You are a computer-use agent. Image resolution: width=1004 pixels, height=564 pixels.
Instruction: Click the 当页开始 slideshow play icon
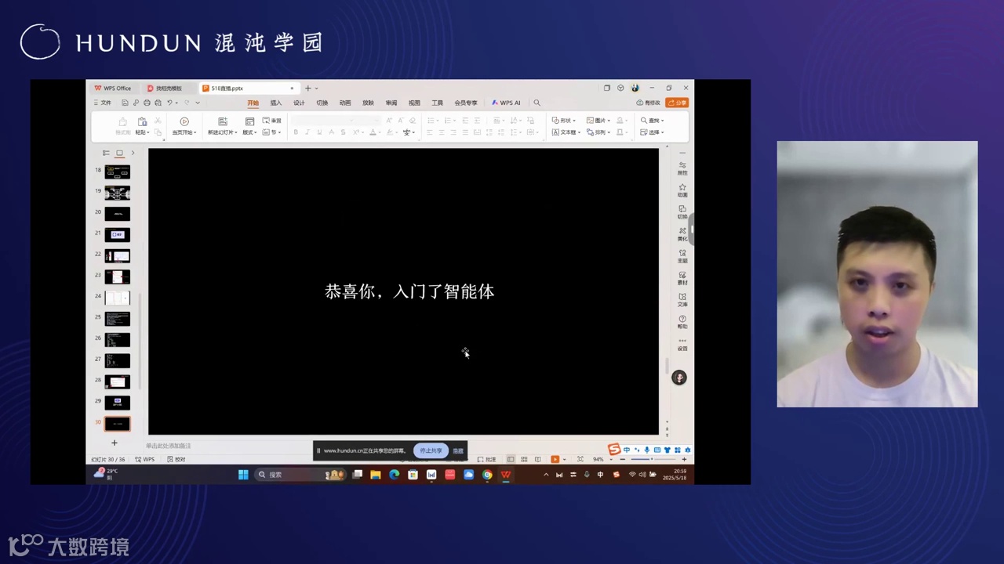click(x=184, y=121)
